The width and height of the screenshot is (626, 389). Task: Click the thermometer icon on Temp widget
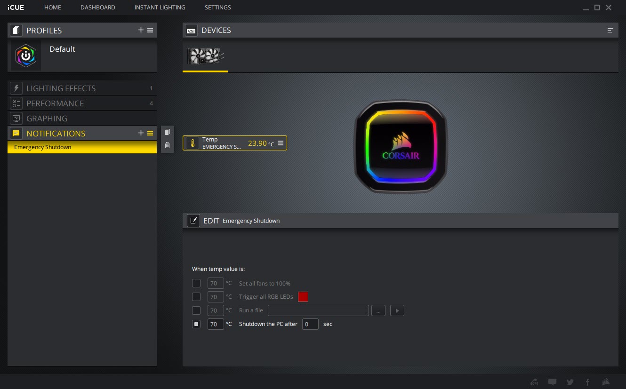tap(193, 143)
